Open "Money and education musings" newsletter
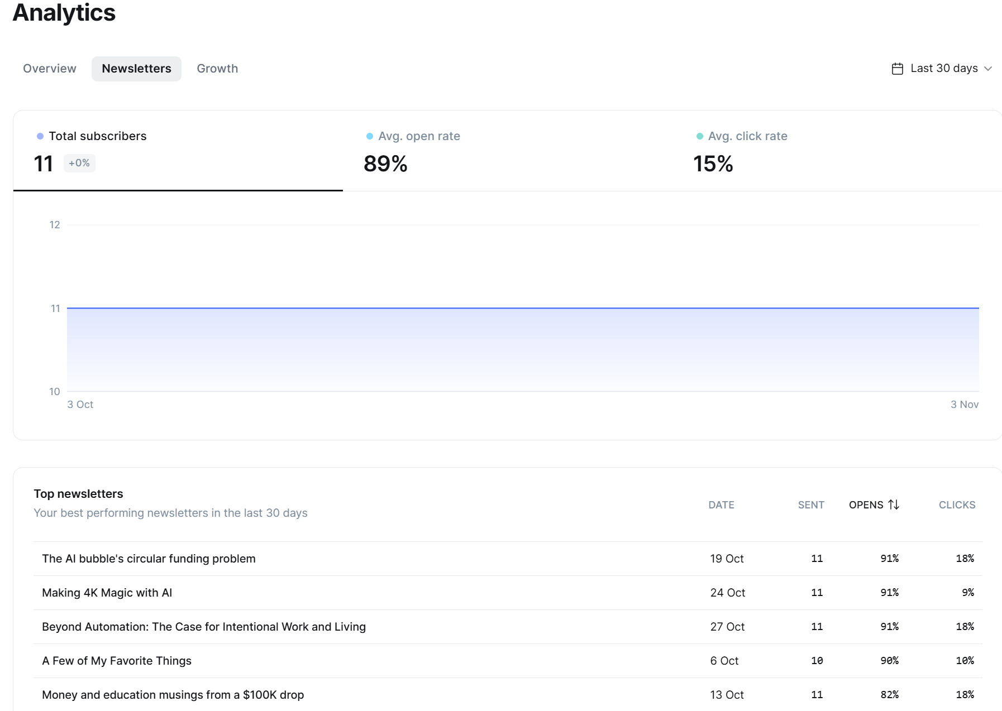The width and height of the screenshot is (1002, 711). 173,695
